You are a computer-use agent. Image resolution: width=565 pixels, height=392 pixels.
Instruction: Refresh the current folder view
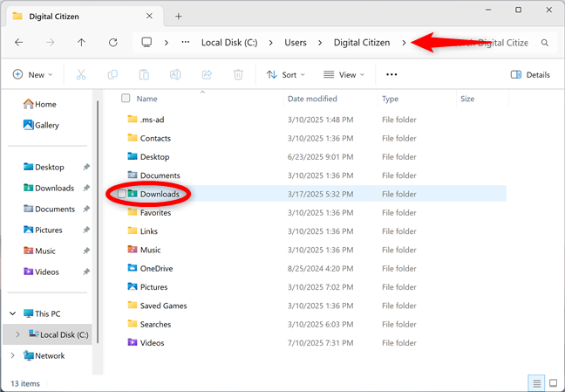113,43
